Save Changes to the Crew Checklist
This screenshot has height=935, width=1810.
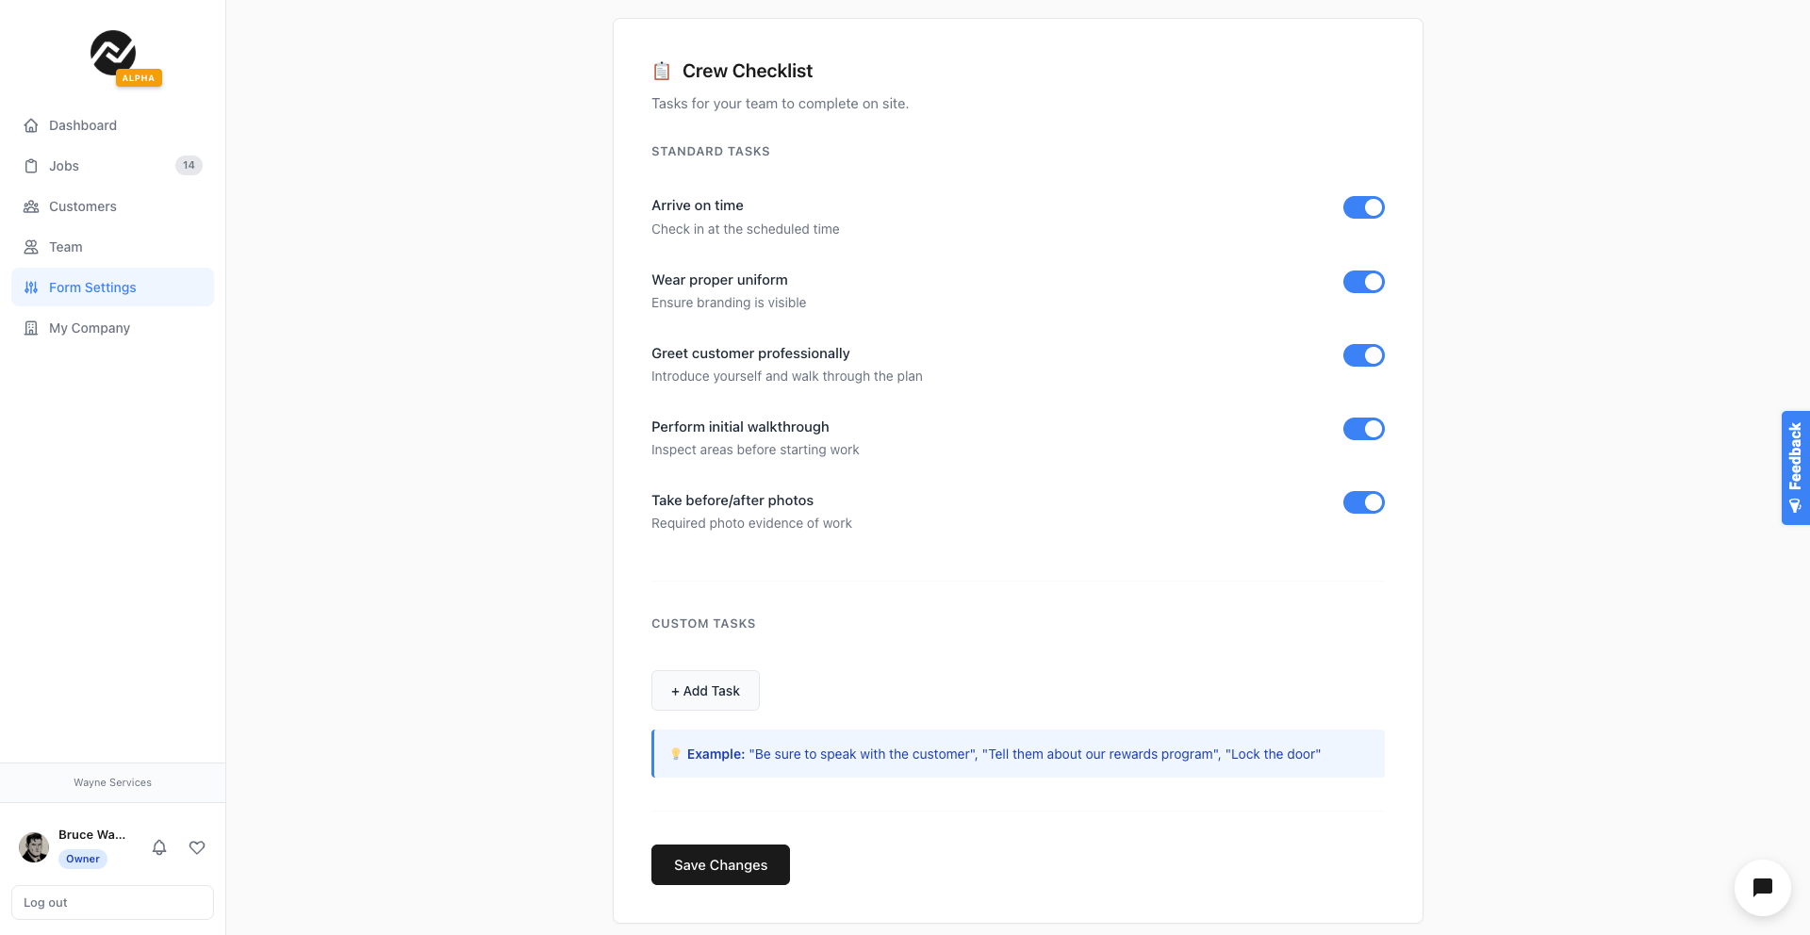coord(720,864)
